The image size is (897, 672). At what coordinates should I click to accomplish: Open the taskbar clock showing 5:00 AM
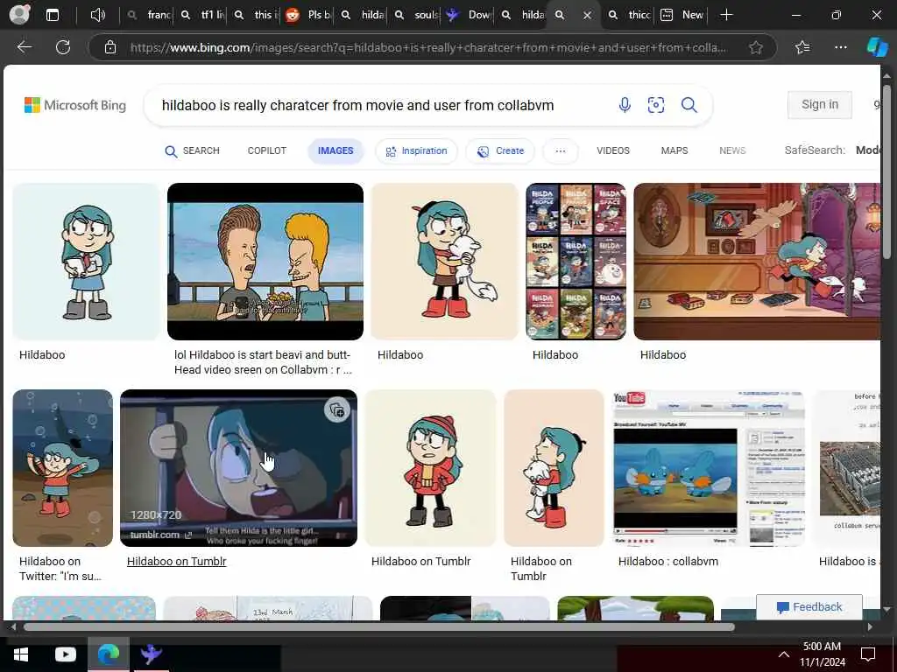822,654
